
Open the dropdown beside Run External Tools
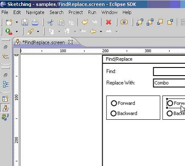coord(17,31)
